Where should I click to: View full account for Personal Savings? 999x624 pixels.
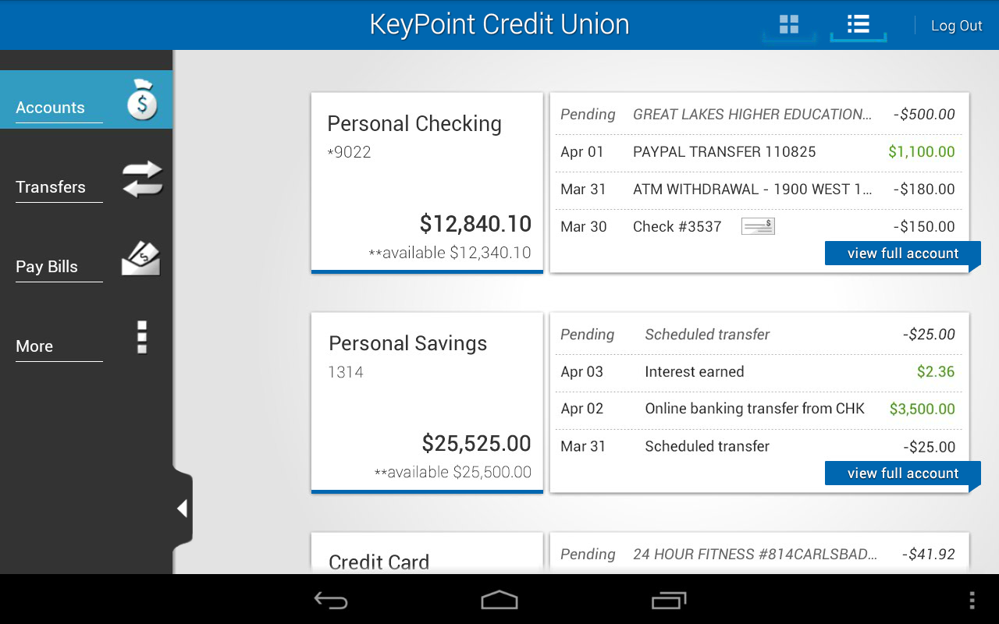coord(902,473)
